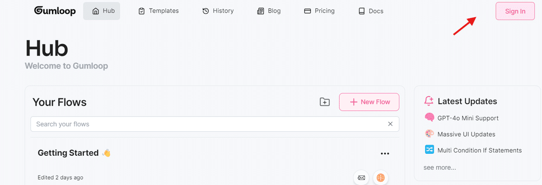Open the History tab
Image resolution: width=542 pixels, height=185 pixels.
tap(218, 11)
